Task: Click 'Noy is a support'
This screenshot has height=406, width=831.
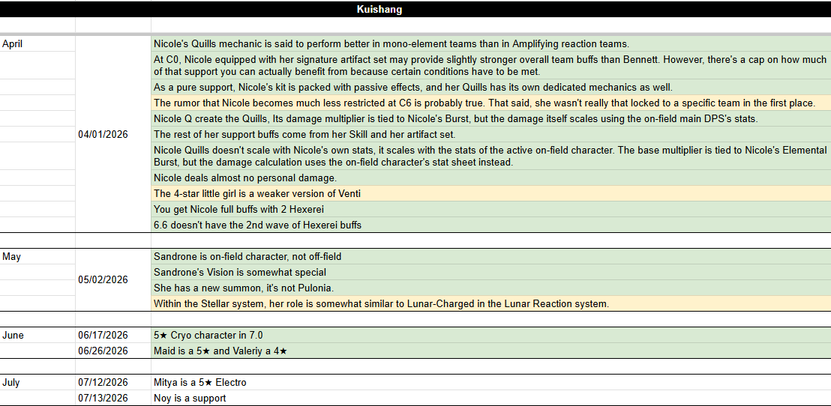Action: coord(490,398)
